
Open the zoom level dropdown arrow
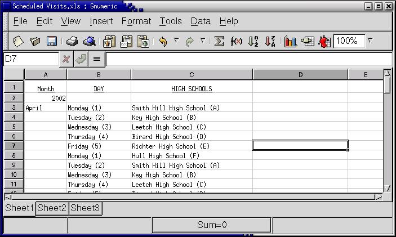tap(370, 41)
